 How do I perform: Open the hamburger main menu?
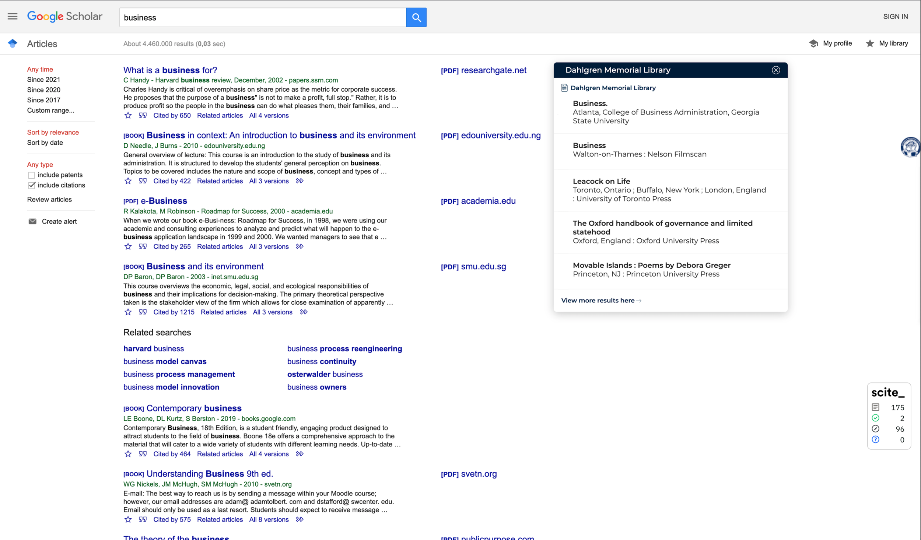(13, 17)
